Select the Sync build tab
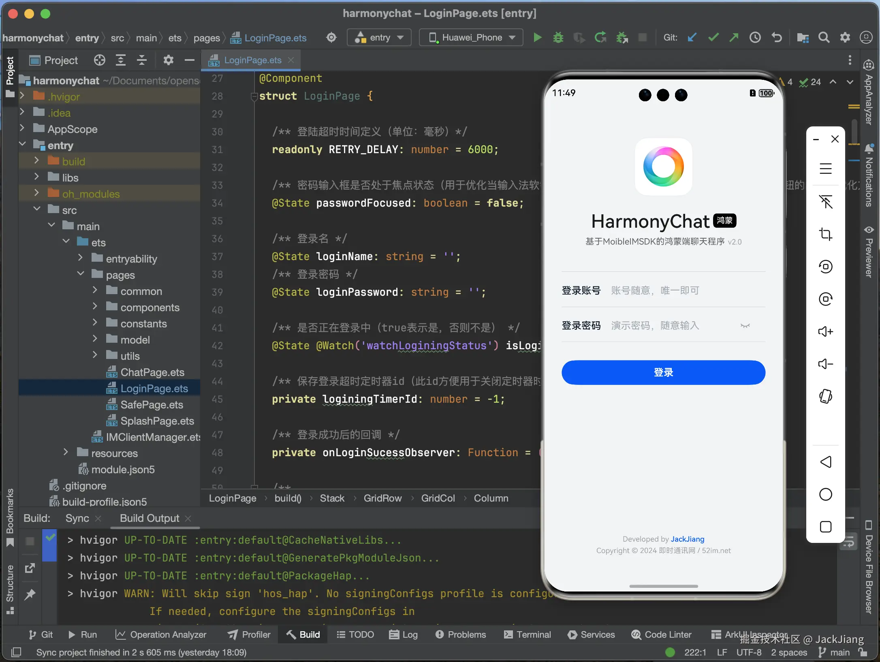Viewport: 880px width, 662px height. [x=77, y=518]
